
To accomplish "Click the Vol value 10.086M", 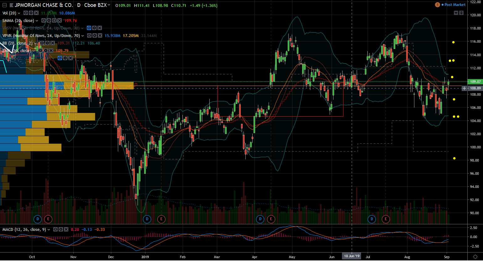I will click(67, 13).
